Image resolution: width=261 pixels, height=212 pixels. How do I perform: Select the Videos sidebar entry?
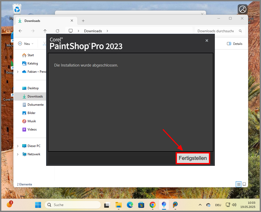point(32,129)
